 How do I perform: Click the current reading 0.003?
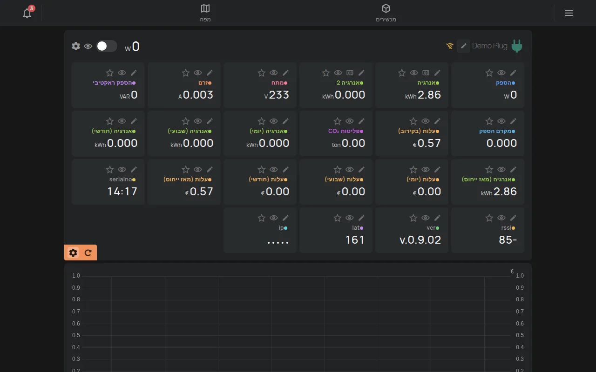click(198, 95)
